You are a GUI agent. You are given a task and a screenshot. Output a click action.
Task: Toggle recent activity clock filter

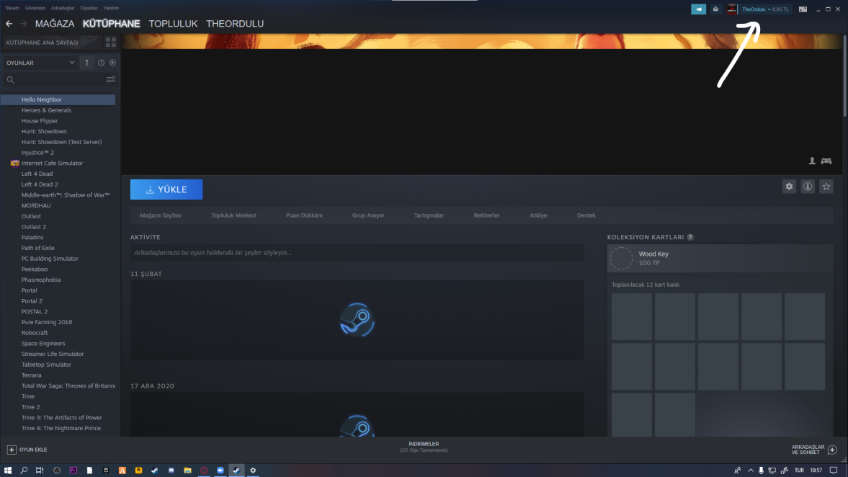[101, 63]
